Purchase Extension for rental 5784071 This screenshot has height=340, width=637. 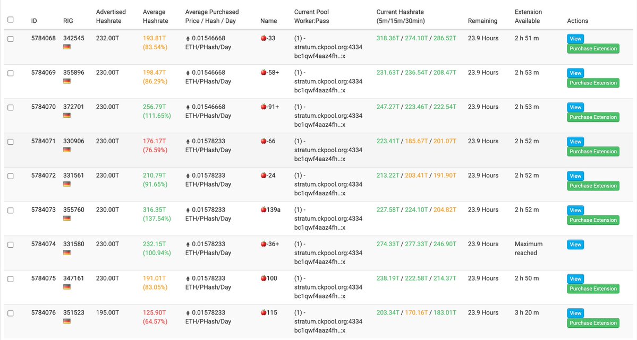593,151
